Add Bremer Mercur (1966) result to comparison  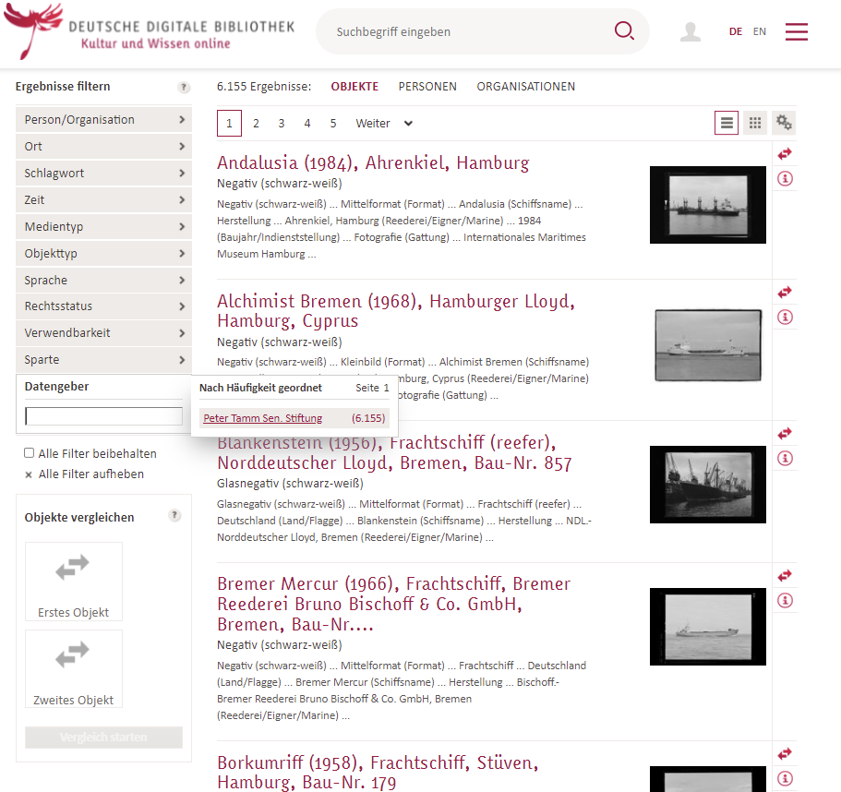point(785,575)
